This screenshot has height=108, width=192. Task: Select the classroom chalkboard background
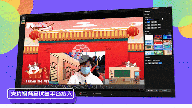[x=149, y=48]
